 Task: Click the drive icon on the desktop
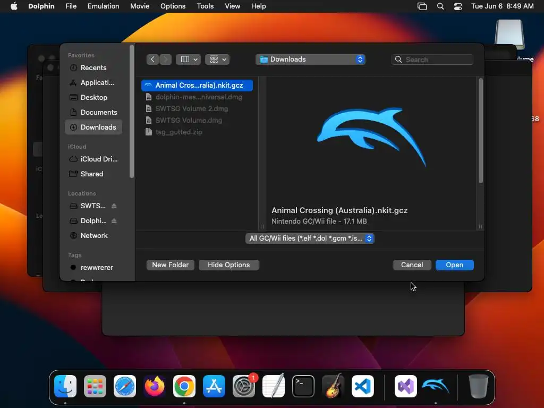pyautogui.click(x=509, y=35)
